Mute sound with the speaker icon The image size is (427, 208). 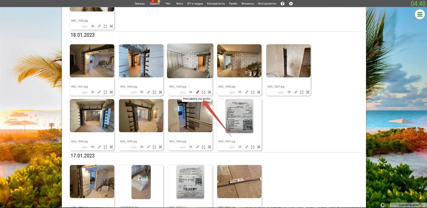pyautogui.click(x=383, y=205)
